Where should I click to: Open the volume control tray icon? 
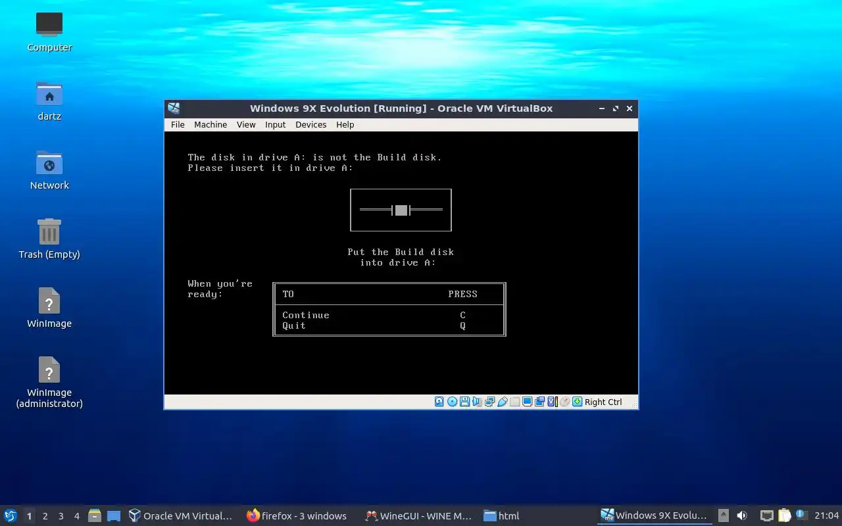pyautogui.click(x=742, y=515)
